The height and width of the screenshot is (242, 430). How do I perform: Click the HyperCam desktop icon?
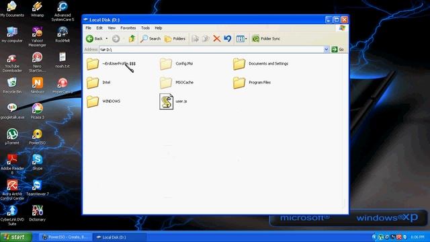click(62, 85)
